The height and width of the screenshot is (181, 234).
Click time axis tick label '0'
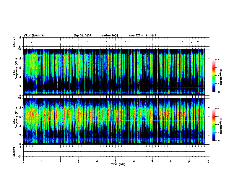[23, 161]
